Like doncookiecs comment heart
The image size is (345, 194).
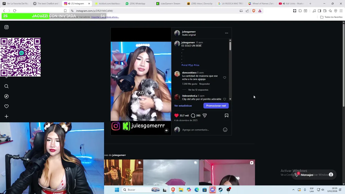225,78
